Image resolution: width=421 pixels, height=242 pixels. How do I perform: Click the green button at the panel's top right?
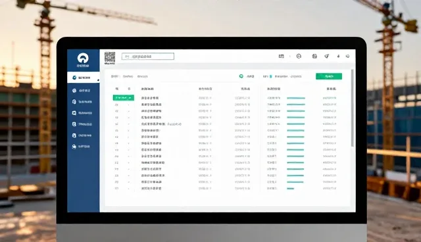point(329,76)
